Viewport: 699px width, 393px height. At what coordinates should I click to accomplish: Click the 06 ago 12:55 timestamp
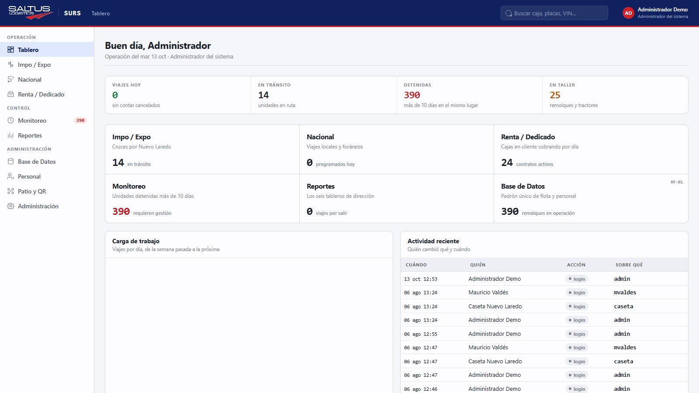tap(420, 334)
